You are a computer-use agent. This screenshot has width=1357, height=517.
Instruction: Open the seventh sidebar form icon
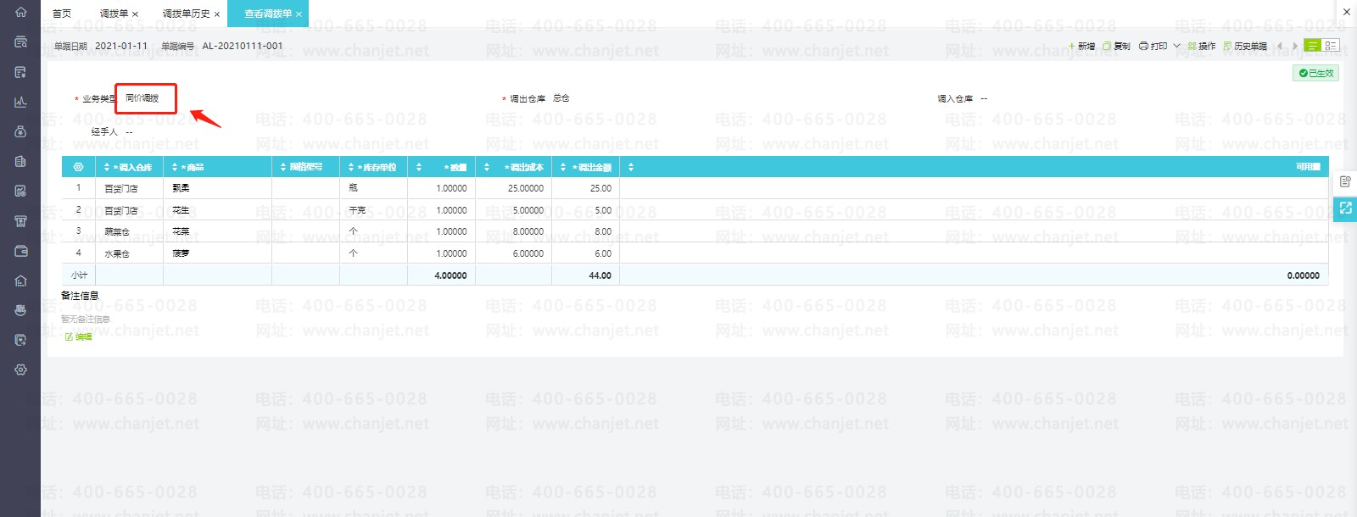pyautogui.click(x=20, y=191)
